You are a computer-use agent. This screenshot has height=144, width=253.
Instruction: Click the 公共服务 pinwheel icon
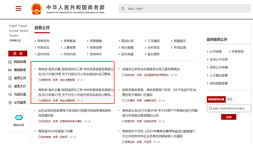click(x=10, y=103)
